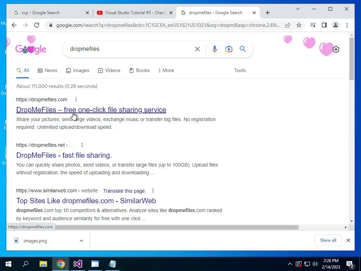This screenshot has height=271, width=361.
Task: Open a new tab with plus button
Action: click(x=267, y=13)
